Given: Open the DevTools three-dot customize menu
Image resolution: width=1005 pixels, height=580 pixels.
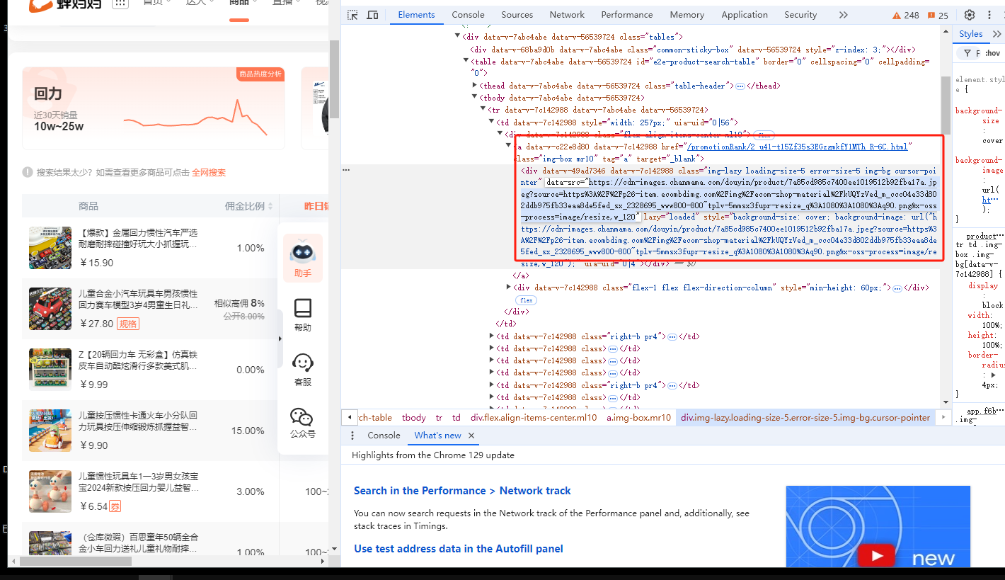Looking at the screenshot, I should 990,15.
